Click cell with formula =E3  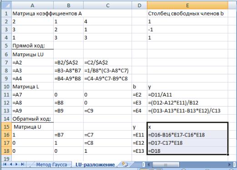coord(139,103)
